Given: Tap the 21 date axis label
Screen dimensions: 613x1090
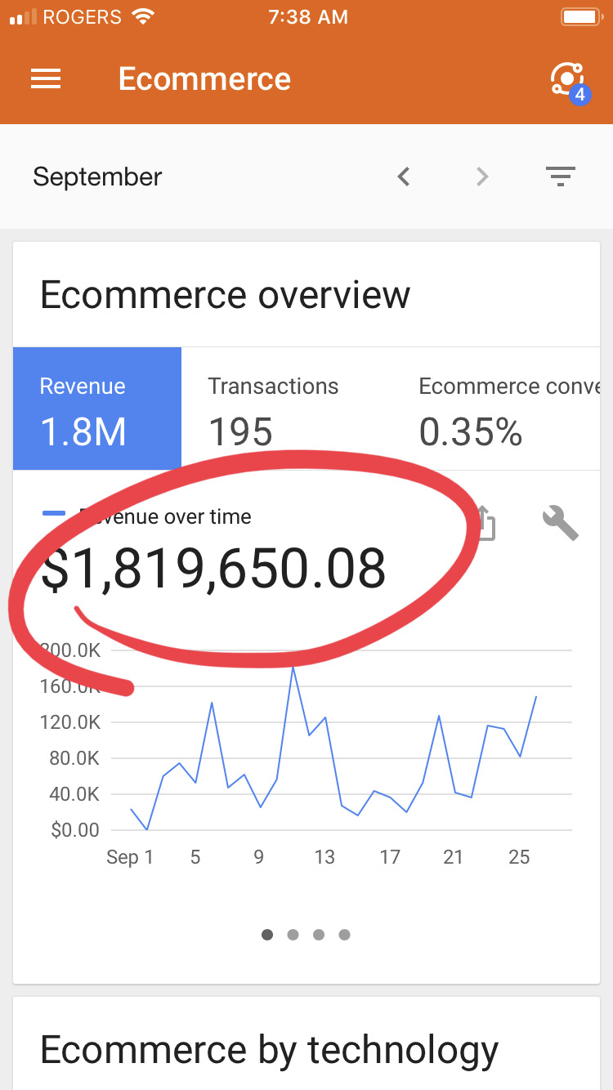Looking at the screenshot, I should 453,857.
